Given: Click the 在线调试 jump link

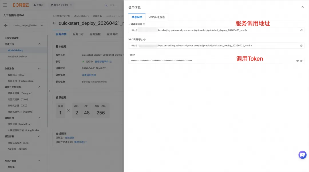Looking at the screenshot, I should pyautogui.click(x=70, y=138).
